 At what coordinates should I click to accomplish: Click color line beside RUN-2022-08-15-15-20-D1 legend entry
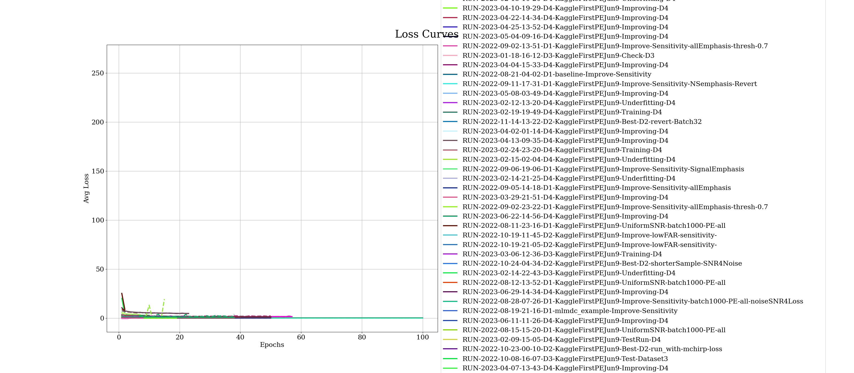(x=450, y=330)
